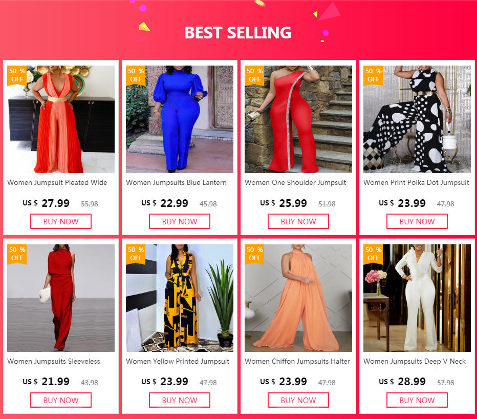This screenshot has height=419, width=477.
Task: Click the BEST SELLING banner heading
Action: [238, 33]
